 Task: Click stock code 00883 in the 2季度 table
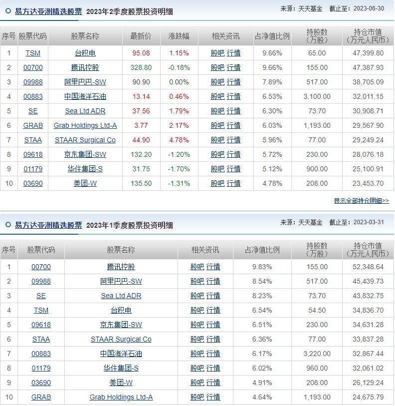(x=33, y=96)
